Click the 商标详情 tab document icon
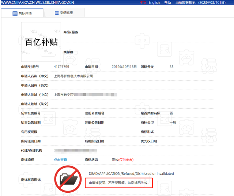 [15, 14]
